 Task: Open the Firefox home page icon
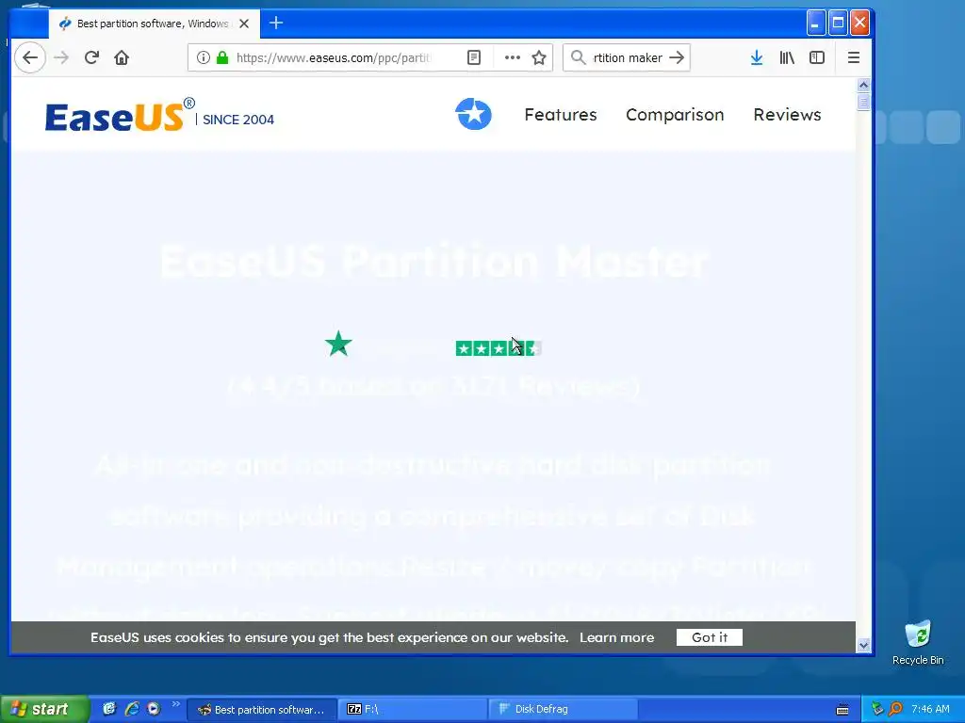[x=122, y=57]
